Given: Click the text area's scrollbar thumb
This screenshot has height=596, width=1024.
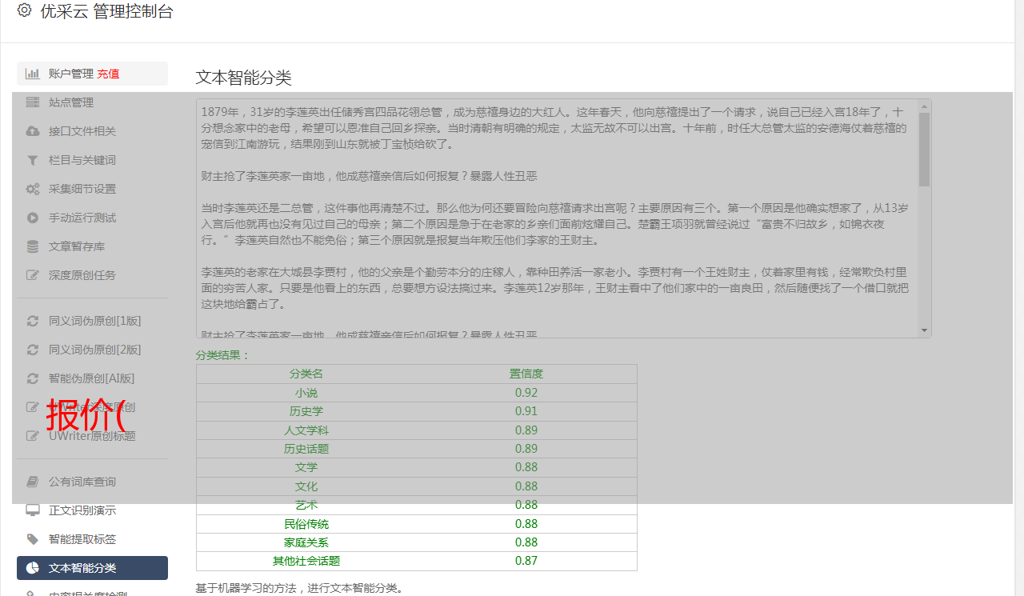Looking at the screenshot, I should (925, 149).
